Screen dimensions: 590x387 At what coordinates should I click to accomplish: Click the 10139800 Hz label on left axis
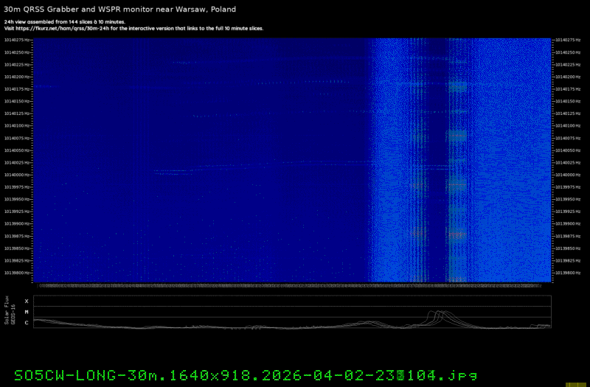point(18,273)
